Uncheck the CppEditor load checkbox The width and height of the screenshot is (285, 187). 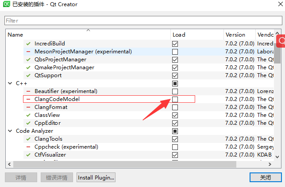(x=175, y=123)
